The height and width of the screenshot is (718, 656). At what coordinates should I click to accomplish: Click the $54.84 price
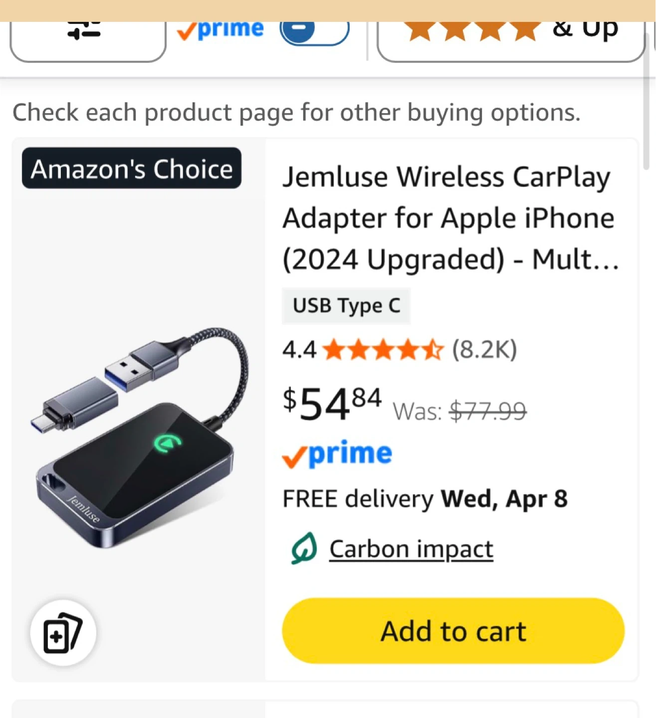tap(332, 403)
